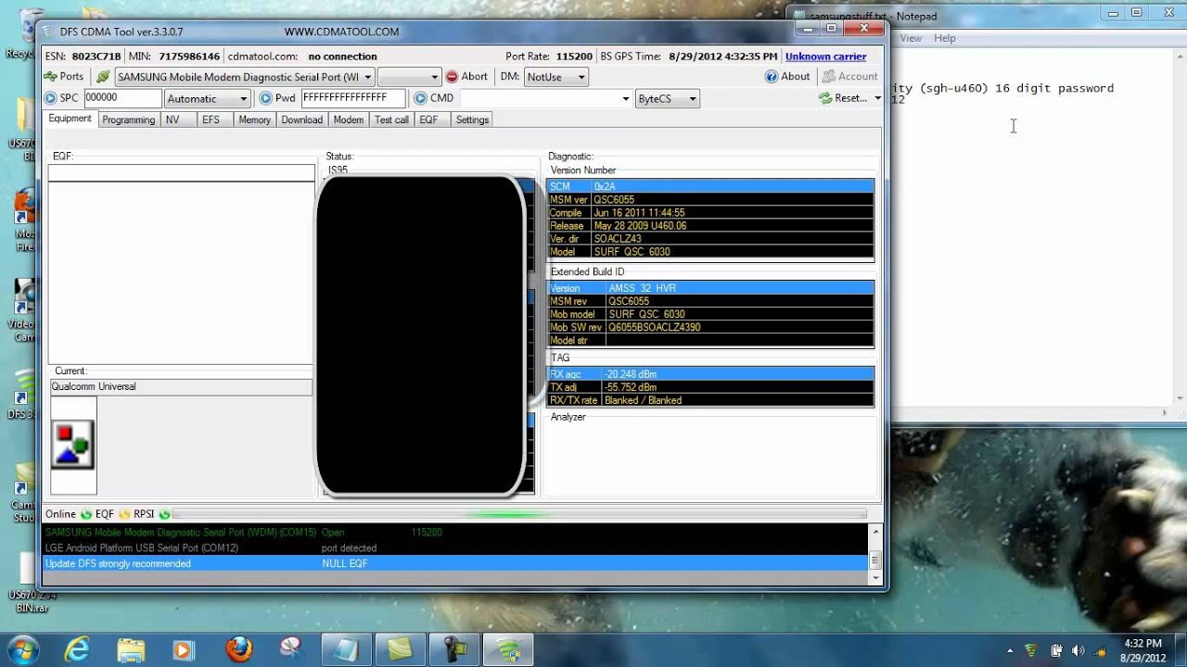Click the Account button
The width and height of the screenshot is (1187, 667).
click(x=849, y=77)
